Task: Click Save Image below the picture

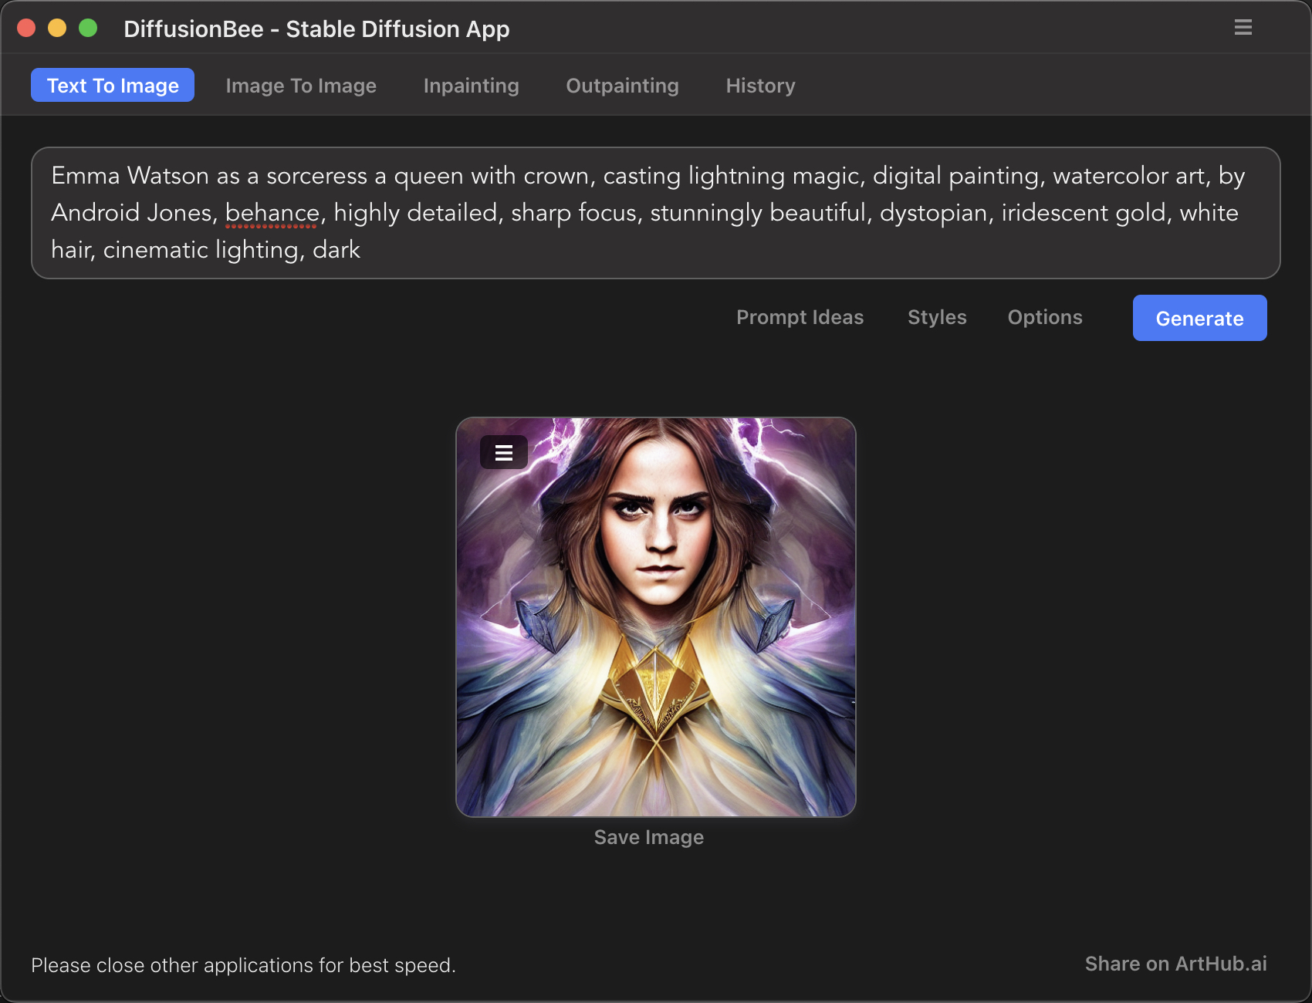Action: pyautogui.click(x=648, y=837)
